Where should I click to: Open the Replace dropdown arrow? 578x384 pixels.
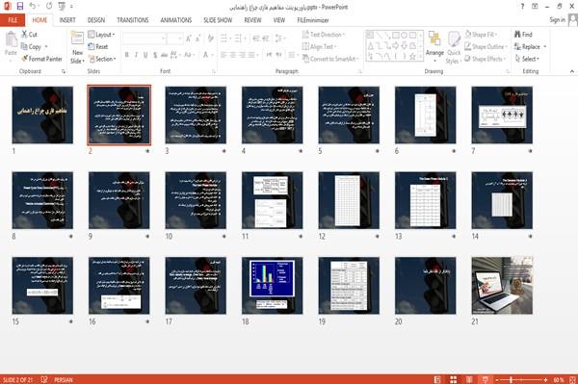545,47
